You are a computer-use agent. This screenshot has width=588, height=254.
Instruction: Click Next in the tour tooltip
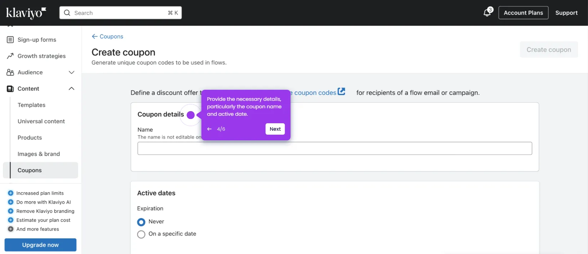275,129
